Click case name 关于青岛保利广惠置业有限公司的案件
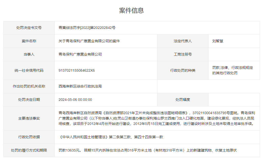The width and height of the screenshot is (263, 160). coord(89,41)
